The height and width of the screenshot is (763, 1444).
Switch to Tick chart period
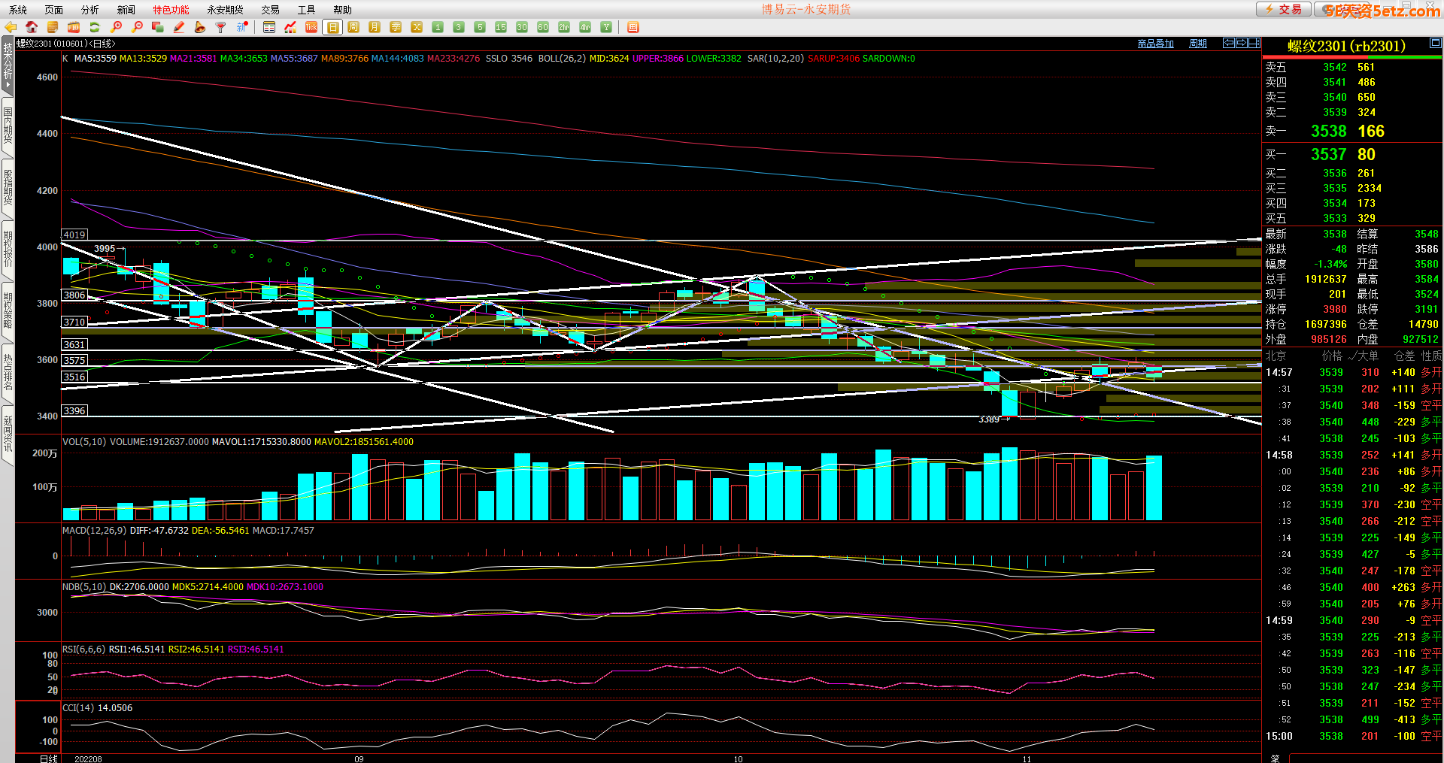click(x=311, y=27)
